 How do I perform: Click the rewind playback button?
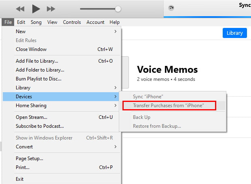(20, 9)
